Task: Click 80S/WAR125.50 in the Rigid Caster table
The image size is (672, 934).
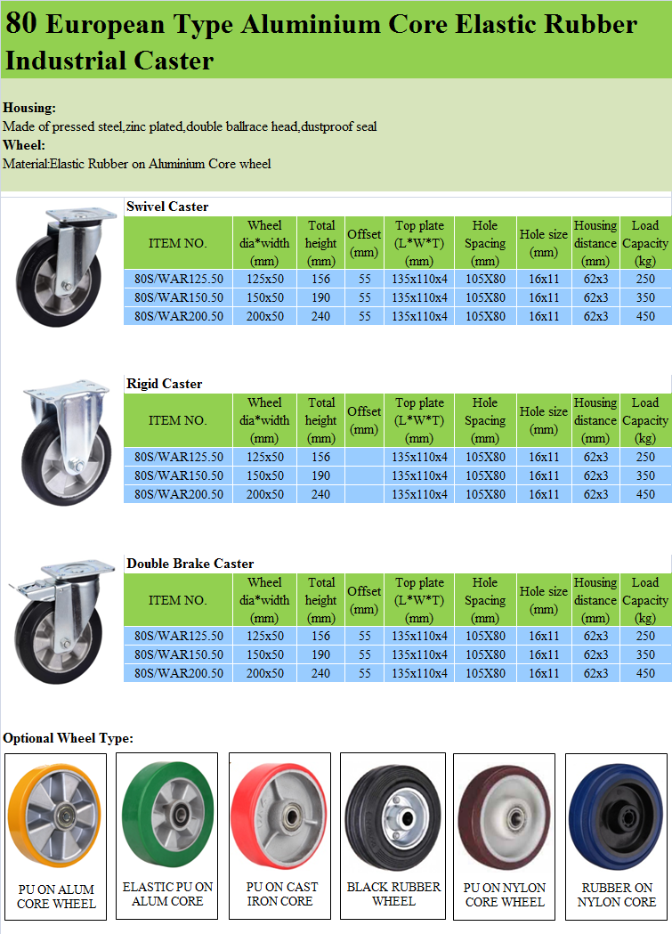Action: coord(179,457)
